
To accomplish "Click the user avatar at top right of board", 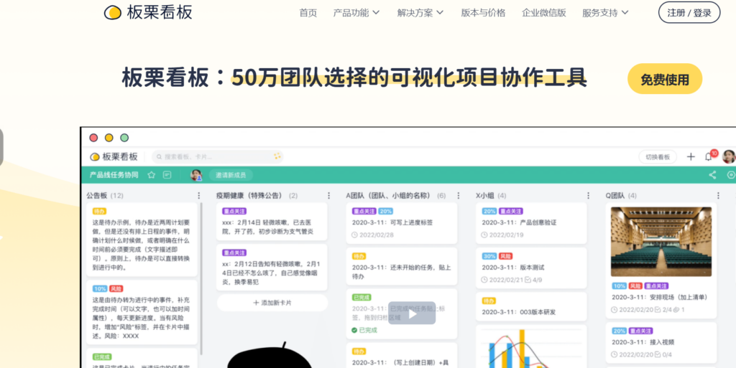I will 728,156.
